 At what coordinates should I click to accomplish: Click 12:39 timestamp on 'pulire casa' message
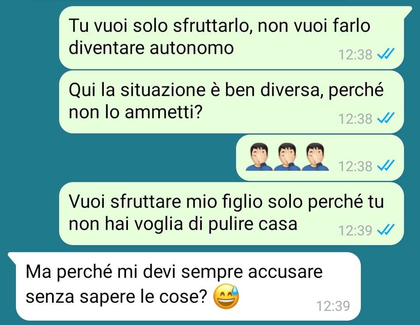click(x=355, y=230)
